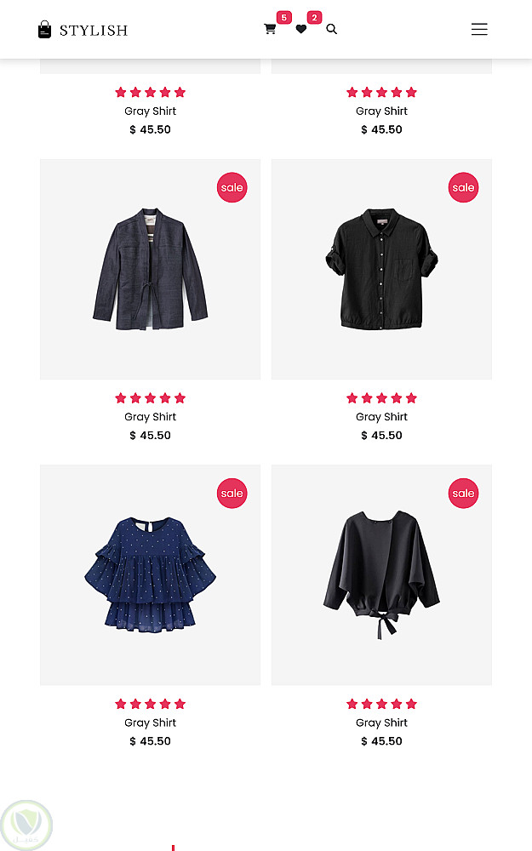Open the black batwing top image
The height and width of the screenshot is (851, 532).
coord(381,574)
